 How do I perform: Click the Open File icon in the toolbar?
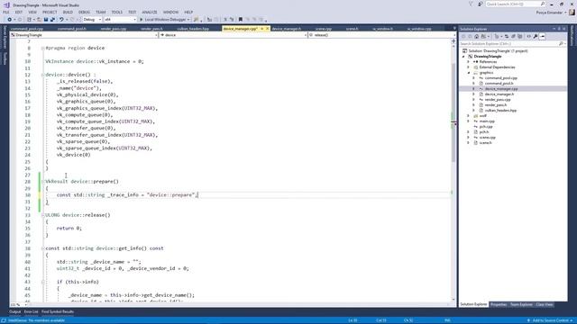(39, 20)
